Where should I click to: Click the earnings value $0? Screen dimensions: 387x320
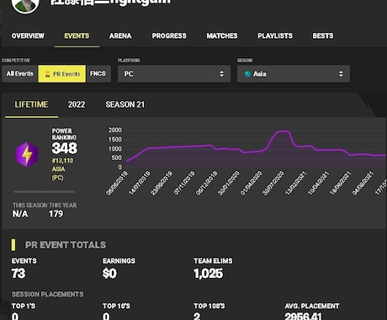coord(109,274)
